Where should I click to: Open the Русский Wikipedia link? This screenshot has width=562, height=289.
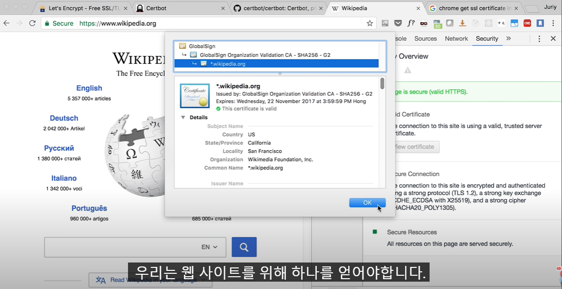(x=59, y=148)
